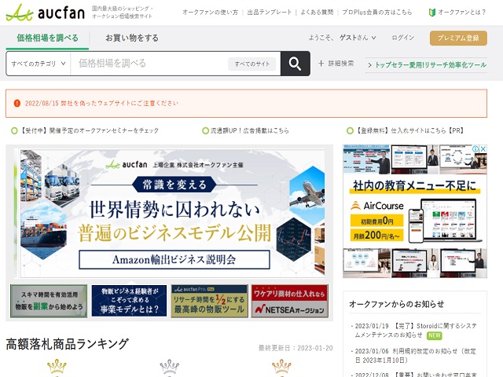Click the 2022/08/15 fake website warning notice

[101, 103]
